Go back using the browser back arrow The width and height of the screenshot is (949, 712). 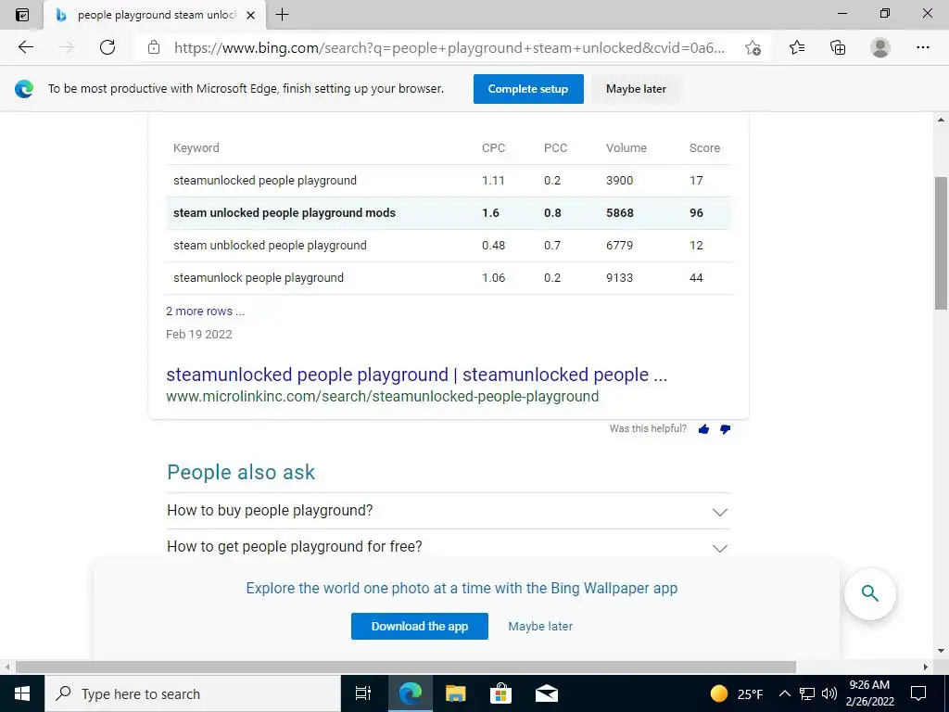(x=25, y=47)
